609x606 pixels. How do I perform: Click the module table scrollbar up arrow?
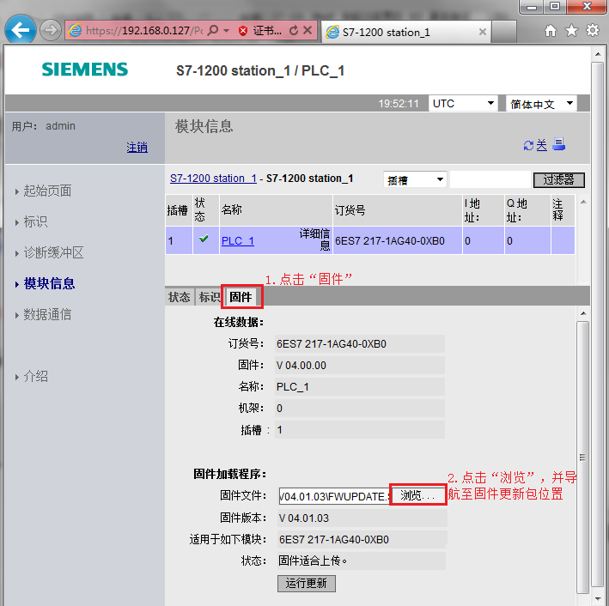(583, 202)
